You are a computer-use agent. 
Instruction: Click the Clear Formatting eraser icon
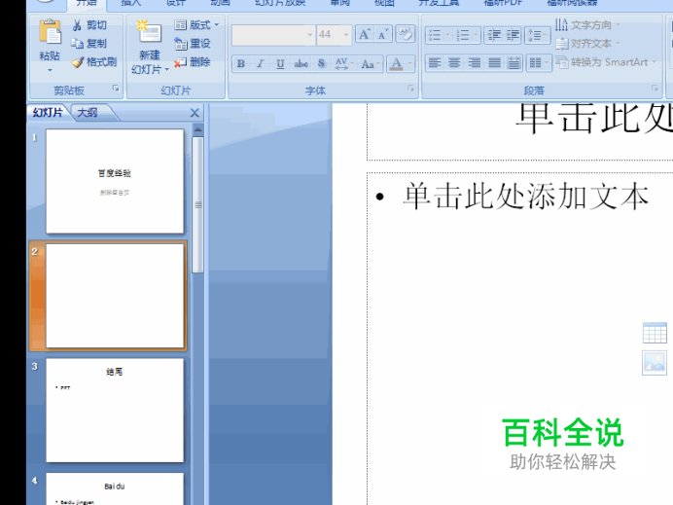pos(405,34)
